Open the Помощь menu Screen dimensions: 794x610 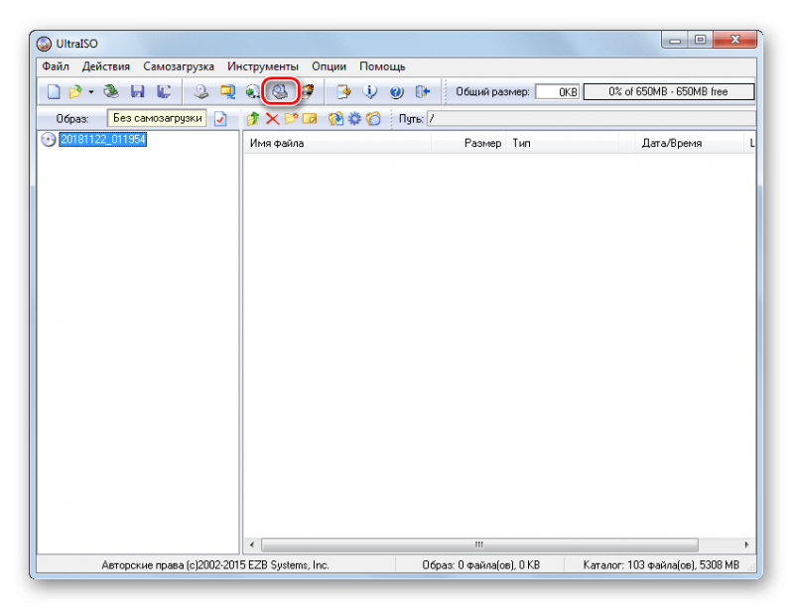(382, 66)
